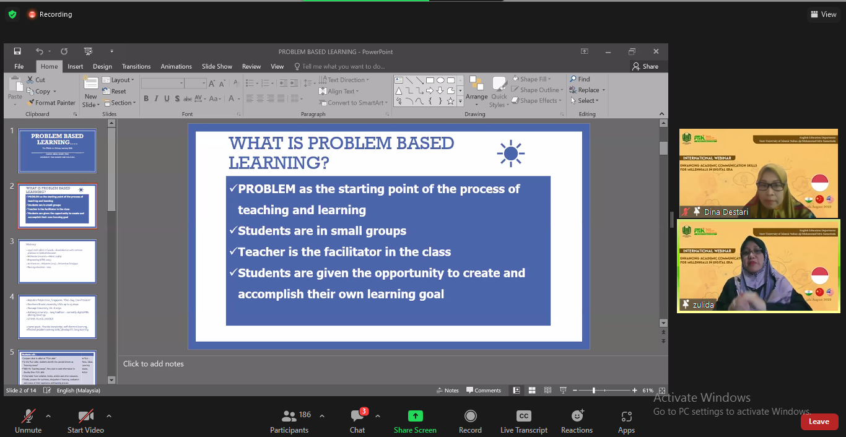Fit slide to current window icon
Screen dimensions: 846x437
point(662,391)
